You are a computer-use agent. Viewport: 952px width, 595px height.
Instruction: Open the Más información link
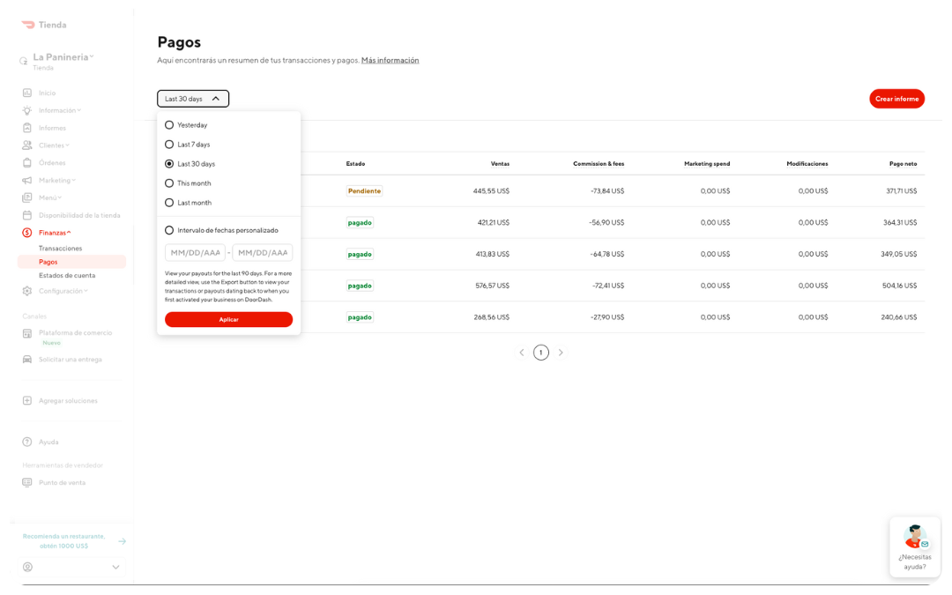(390, 60)
